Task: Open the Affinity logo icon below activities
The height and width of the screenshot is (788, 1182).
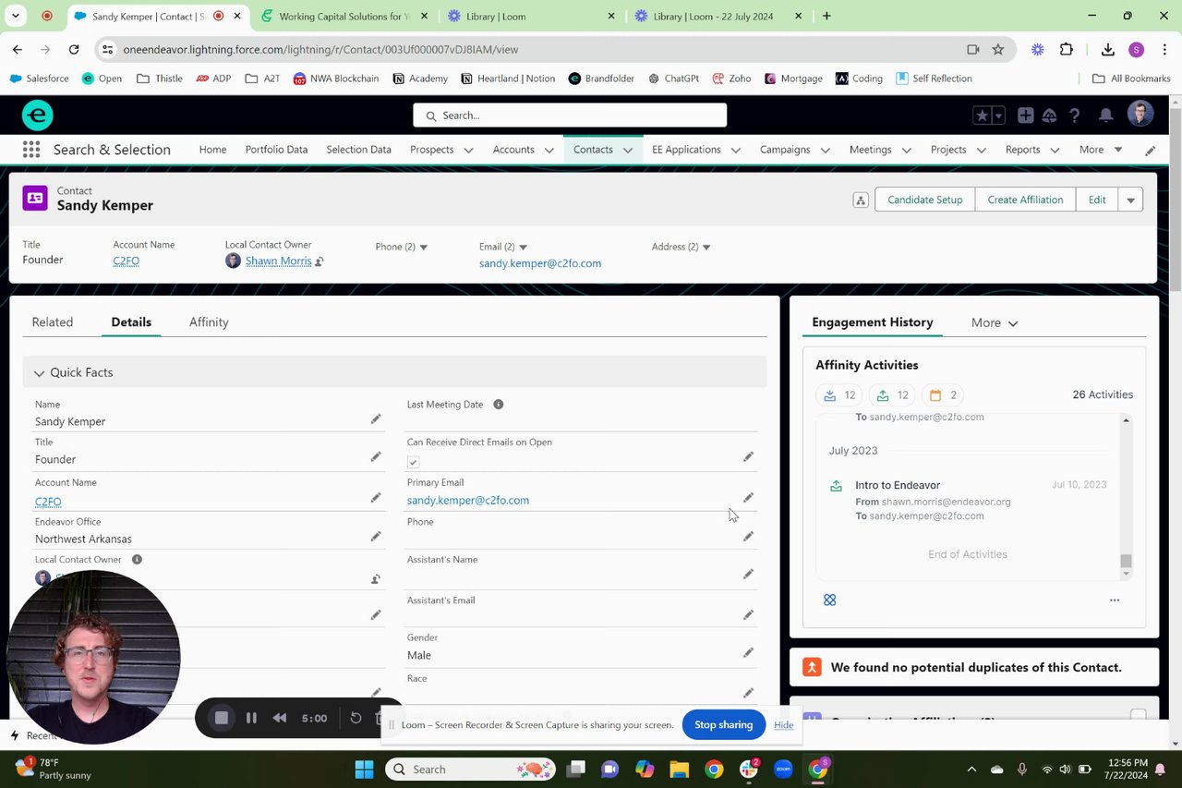Action: pos(829,600)
